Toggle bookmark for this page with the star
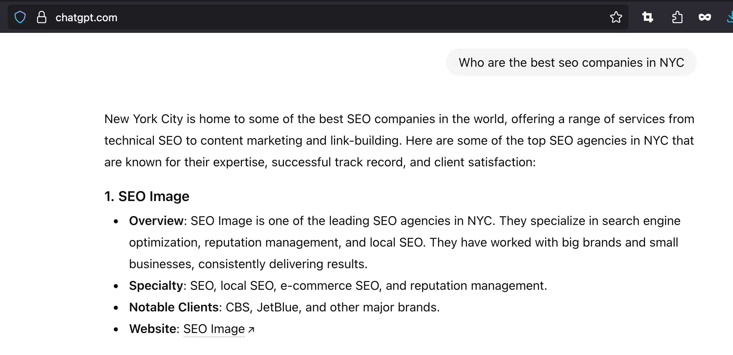733x355 pixels. point(616,17)
